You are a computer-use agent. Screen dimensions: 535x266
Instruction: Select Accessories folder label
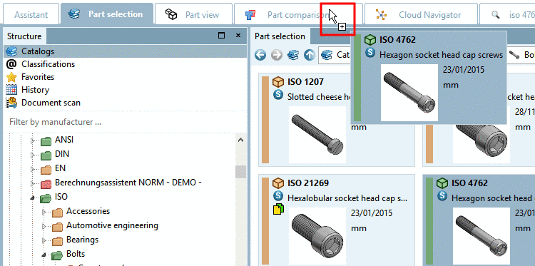tap(88, 211)
